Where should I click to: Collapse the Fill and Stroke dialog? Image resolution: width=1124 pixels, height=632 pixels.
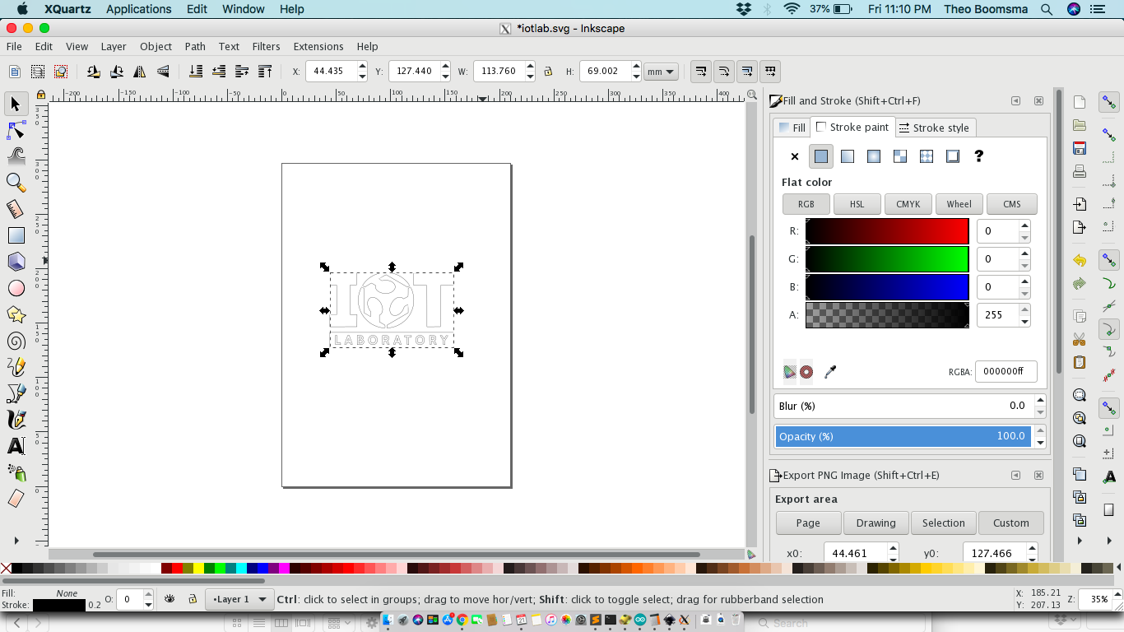[x=1015, y=100]
